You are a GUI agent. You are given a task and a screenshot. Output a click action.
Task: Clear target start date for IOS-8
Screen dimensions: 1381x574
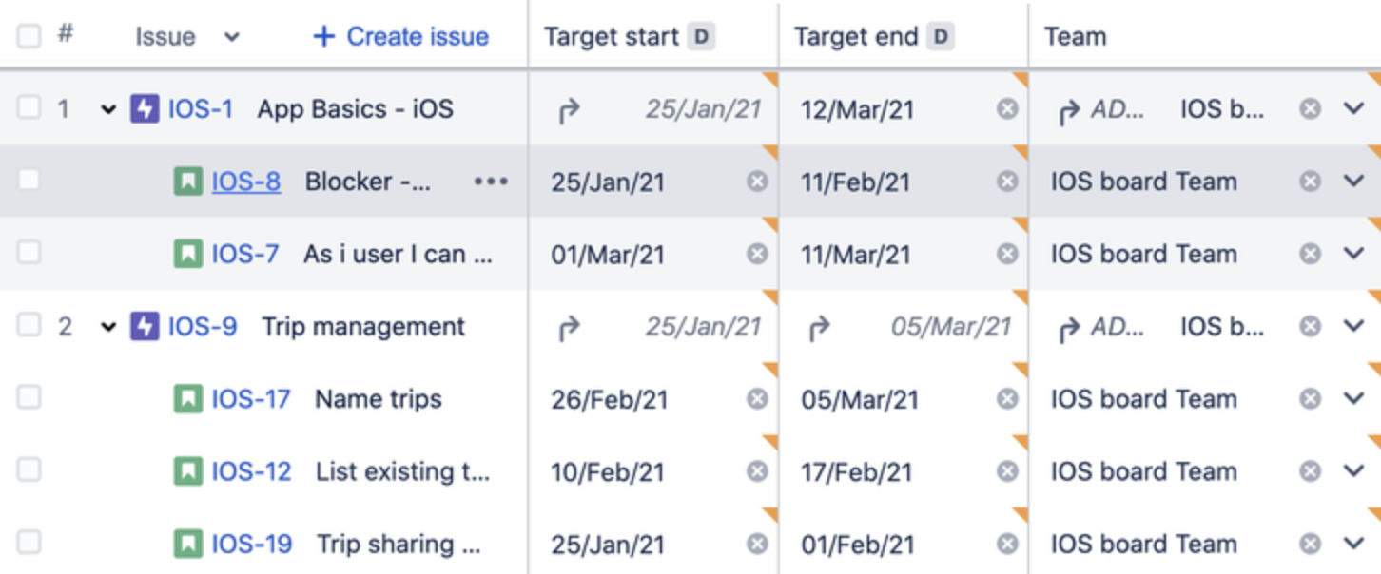click(x=757, y=182)
